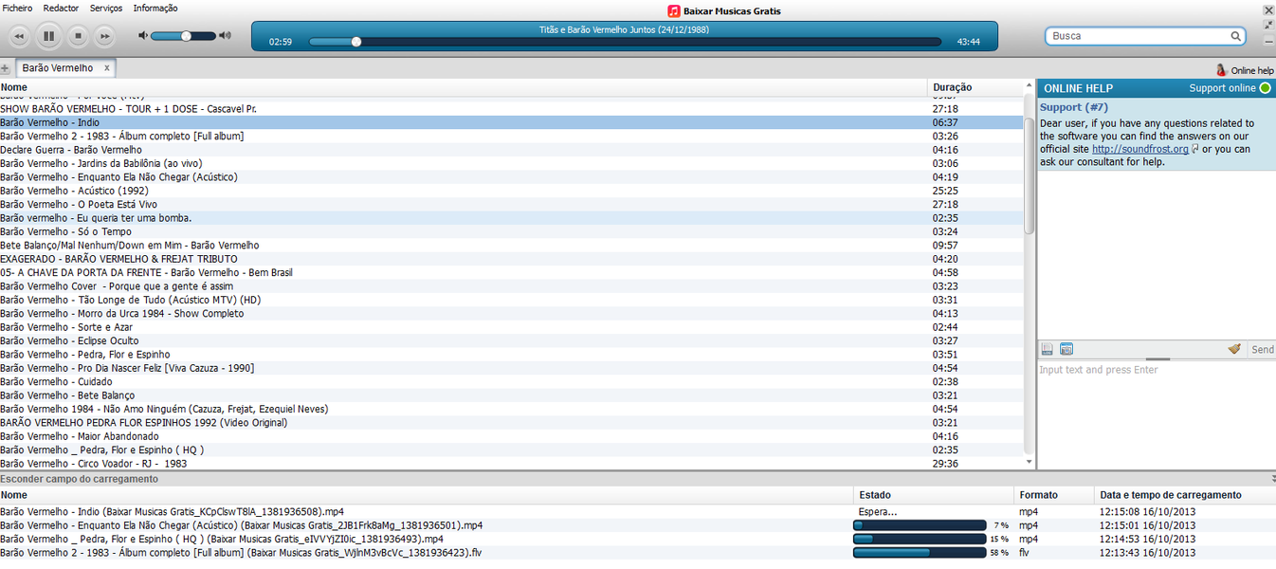Select 'Barão Vermelho - Maior Abandonado' row
1276x569 pixels.
click(x=511, y=436)
